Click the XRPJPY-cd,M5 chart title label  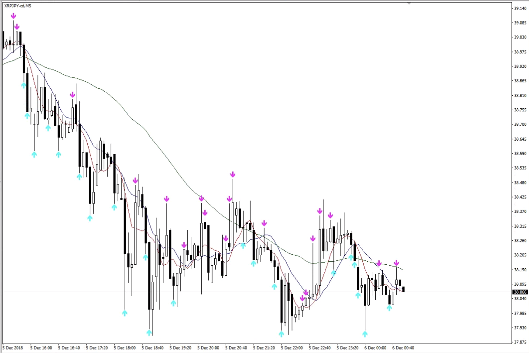17,6
